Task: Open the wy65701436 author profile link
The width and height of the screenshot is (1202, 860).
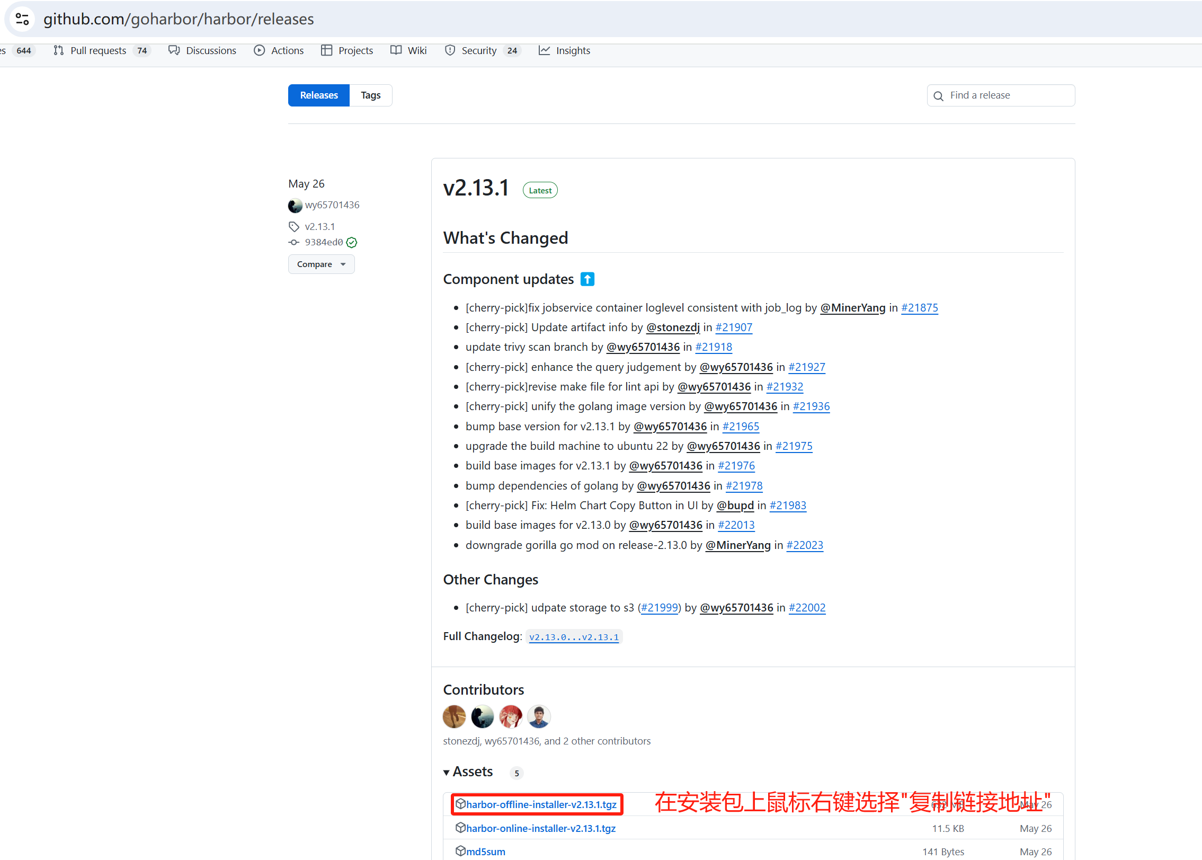Action: pos(332,205)
